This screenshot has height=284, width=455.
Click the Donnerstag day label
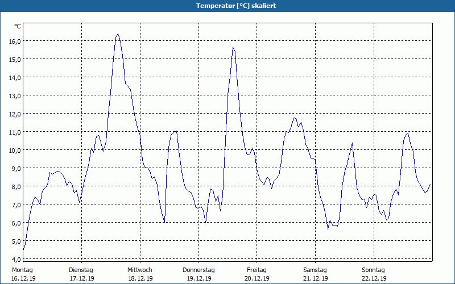[x=198, y=270]
